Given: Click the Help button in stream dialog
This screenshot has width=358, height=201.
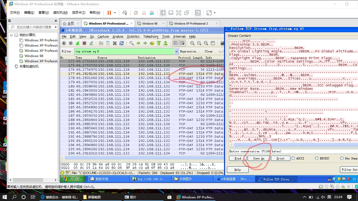Looking at the screenshot, I should [237, 170].
